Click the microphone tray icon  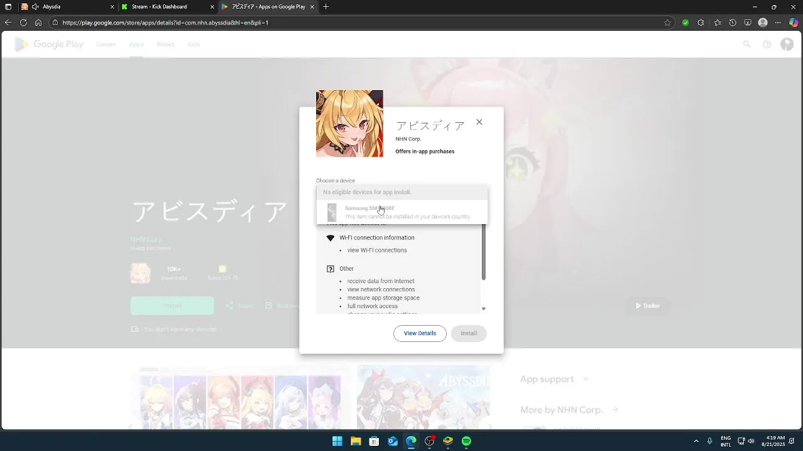click(x=710, y=441)
